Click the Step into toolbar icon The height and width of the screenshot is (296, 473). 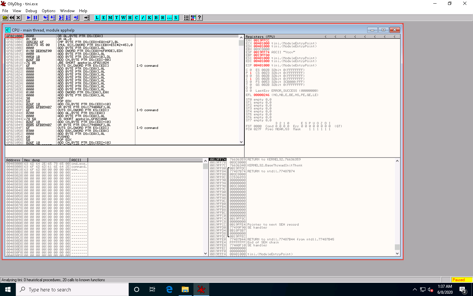pyautogui.click(x=46, y=18)
